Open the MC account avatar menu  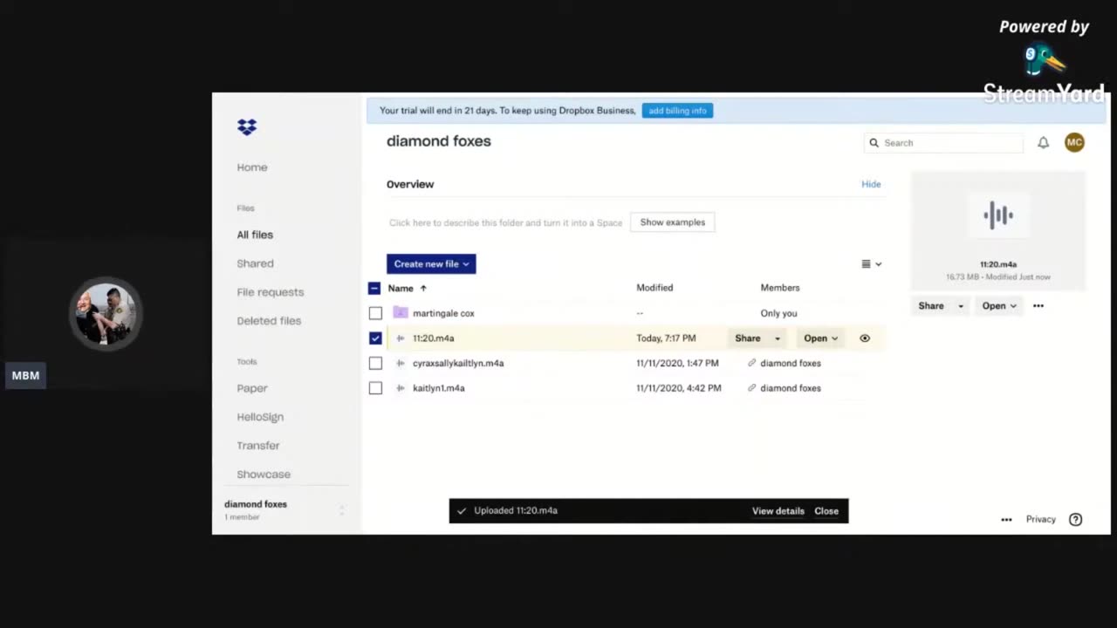1074,142
